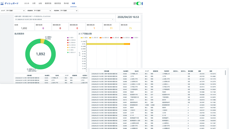This screenshot has height=129, width=229.
Task: Switch to the まとめ tab
Action: pos(27,3)
